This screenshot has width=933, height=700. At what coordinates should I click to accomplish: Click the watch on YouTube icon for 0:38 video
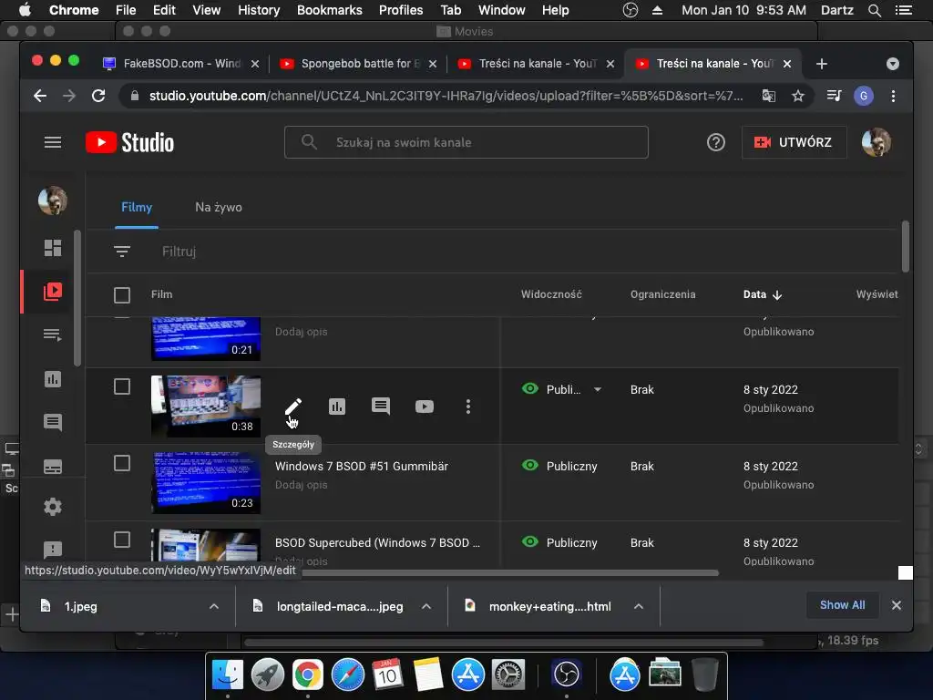425,407
